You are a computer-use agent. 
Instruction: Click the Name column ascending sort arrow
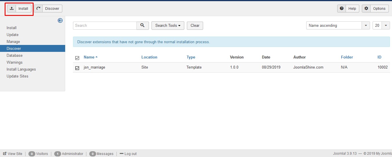click(x=96, y=57)
